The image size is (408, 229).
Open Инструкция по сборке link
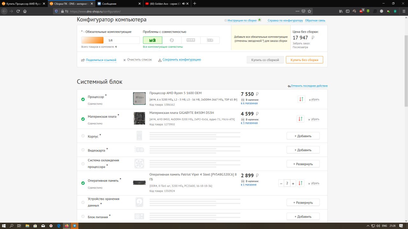(x=243, y=20)
